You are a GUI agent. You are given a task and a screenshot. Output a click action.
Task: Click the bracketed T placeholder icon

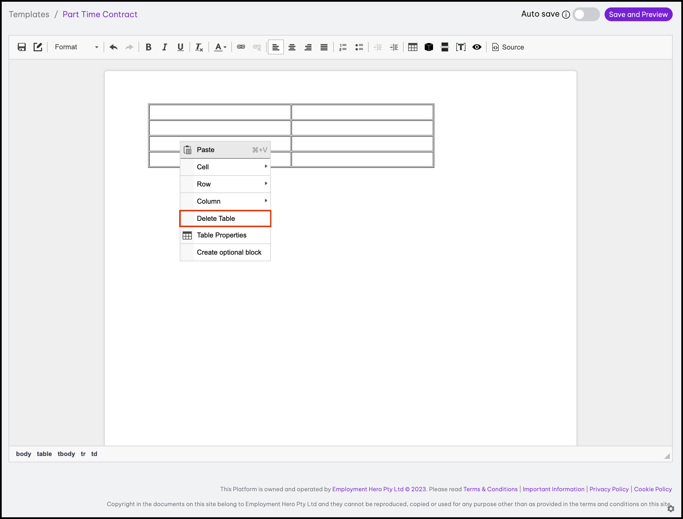(461, 47)
